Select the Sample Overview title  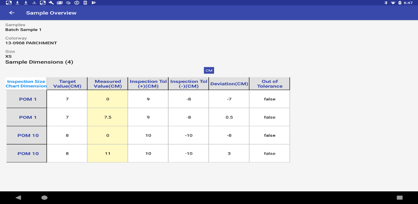tap(51, 13)
